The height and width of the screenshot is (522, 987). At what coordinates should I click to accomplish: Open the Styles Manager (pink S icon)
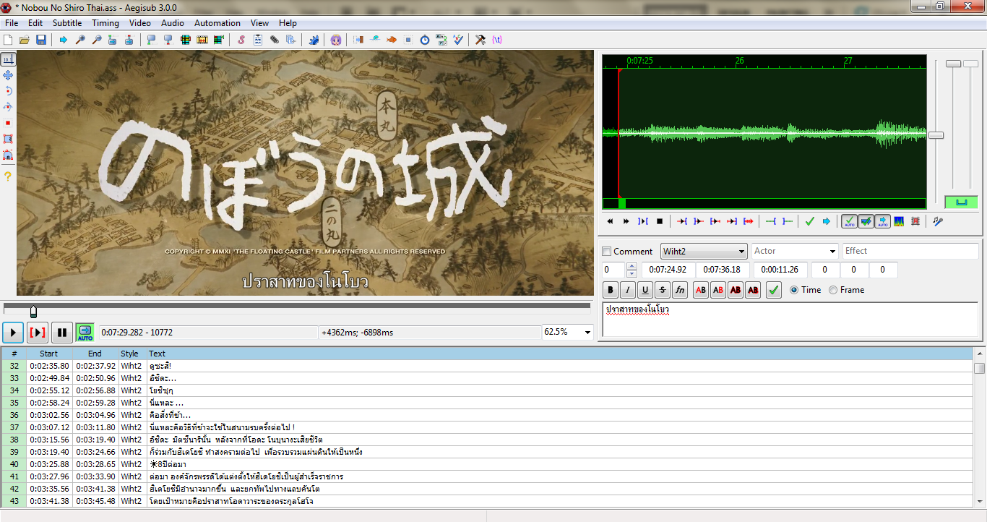(241, 40)
